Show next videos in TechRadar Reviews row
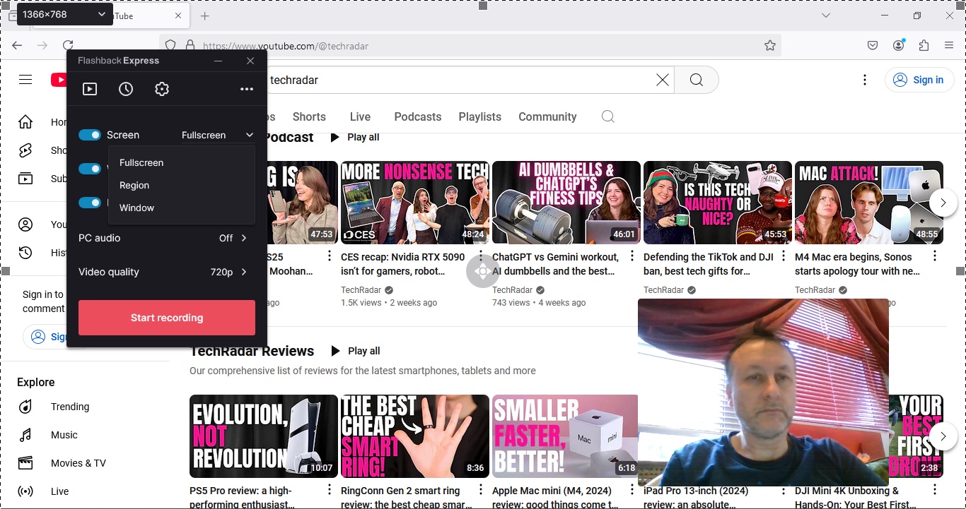The image size is (966, 509). pyautogui.click(x=943, y=436)
